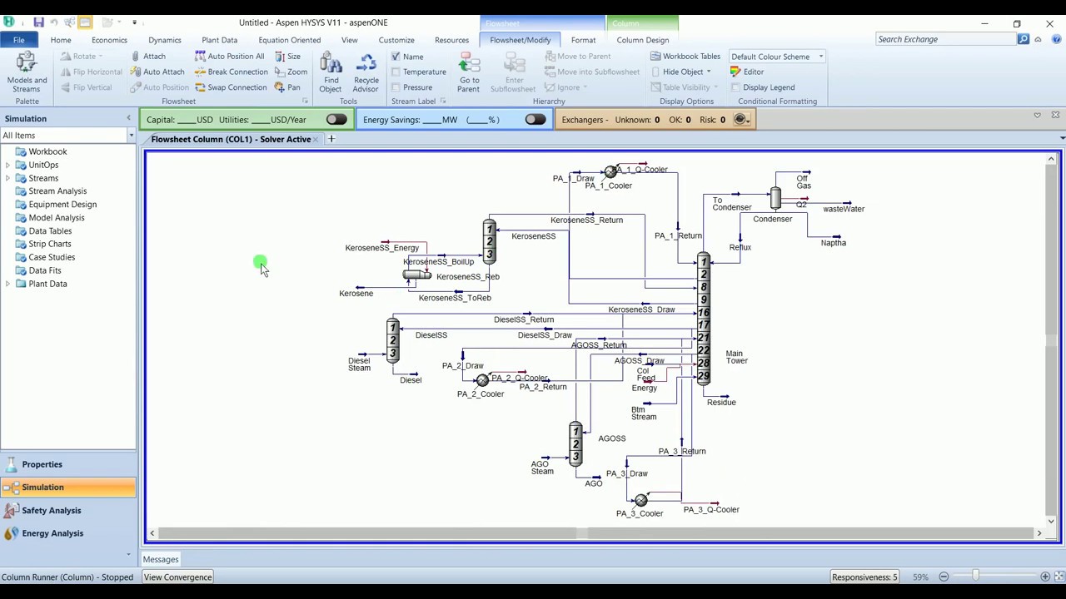Expand the Plant Data tree node
This screenshot has height=599, width=1066.
click(x=8, y=284)
